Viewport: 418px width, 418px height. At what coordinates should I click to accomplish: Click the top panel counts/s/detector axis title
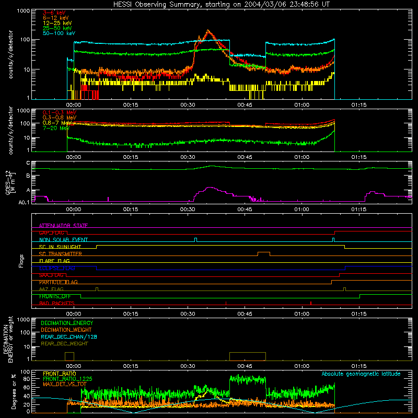(x=10, y=54)
